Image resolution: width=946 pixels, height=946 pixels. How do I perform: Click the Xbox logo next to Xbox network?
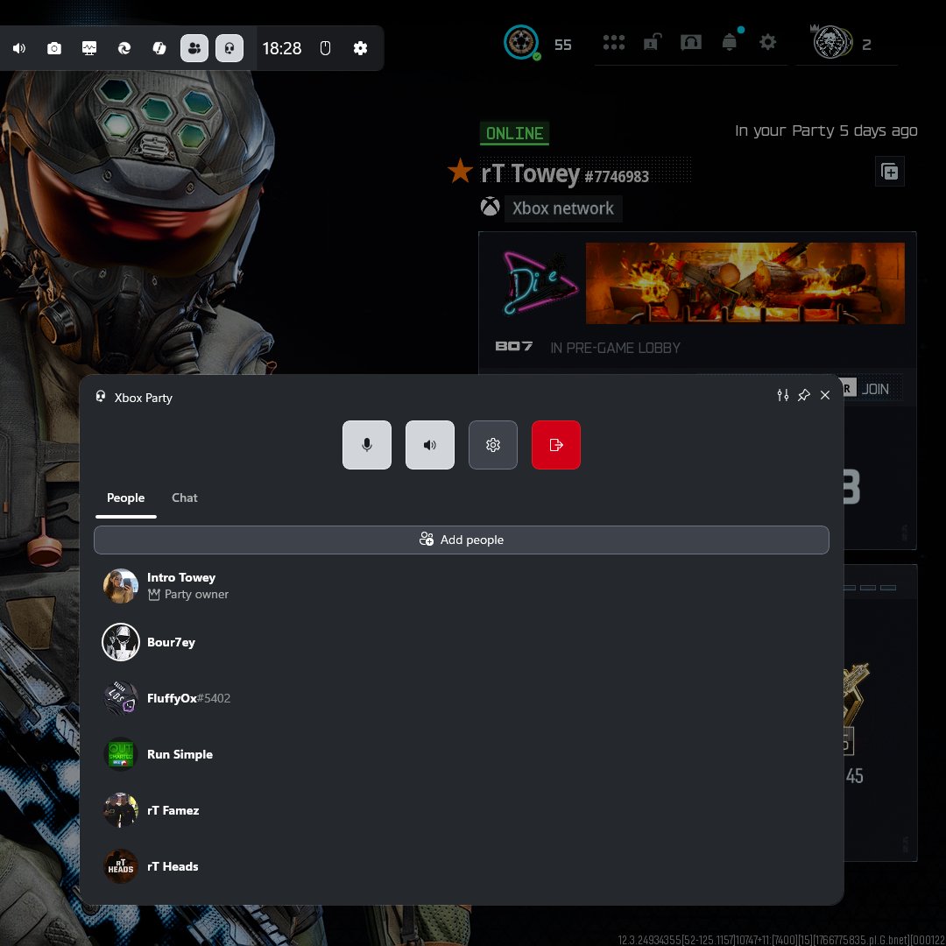tap(490, 207)
